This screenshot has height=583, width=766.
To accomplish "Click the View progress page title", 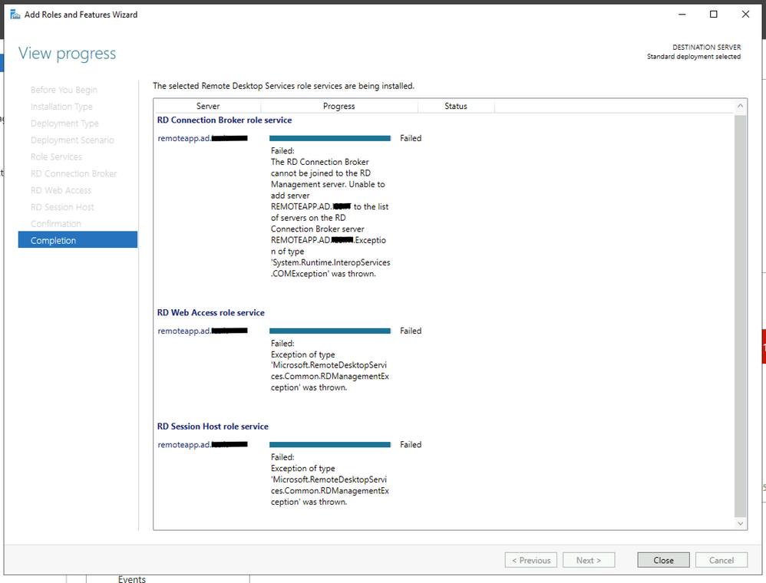I will [x=67, y=53].
